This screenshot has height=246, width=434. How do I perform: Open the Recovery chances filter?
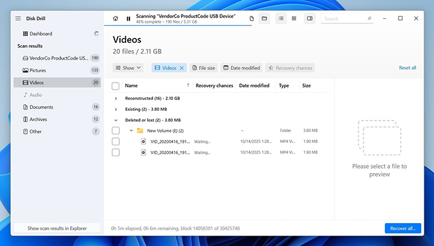coord(290,68)
